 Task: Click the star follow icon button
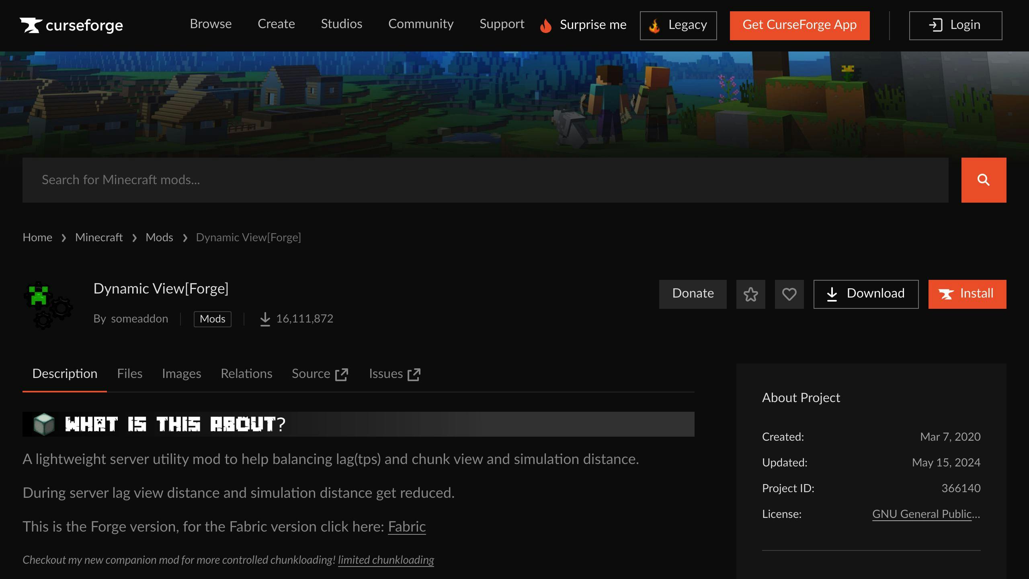tap(750, 294)
